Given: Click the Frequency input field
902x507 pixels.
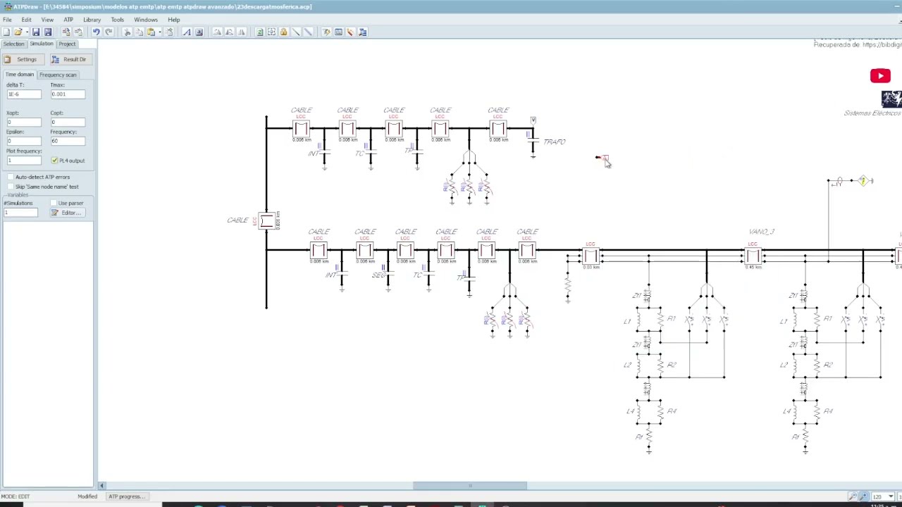Looking at the screenshot, I should pos(68,141).
